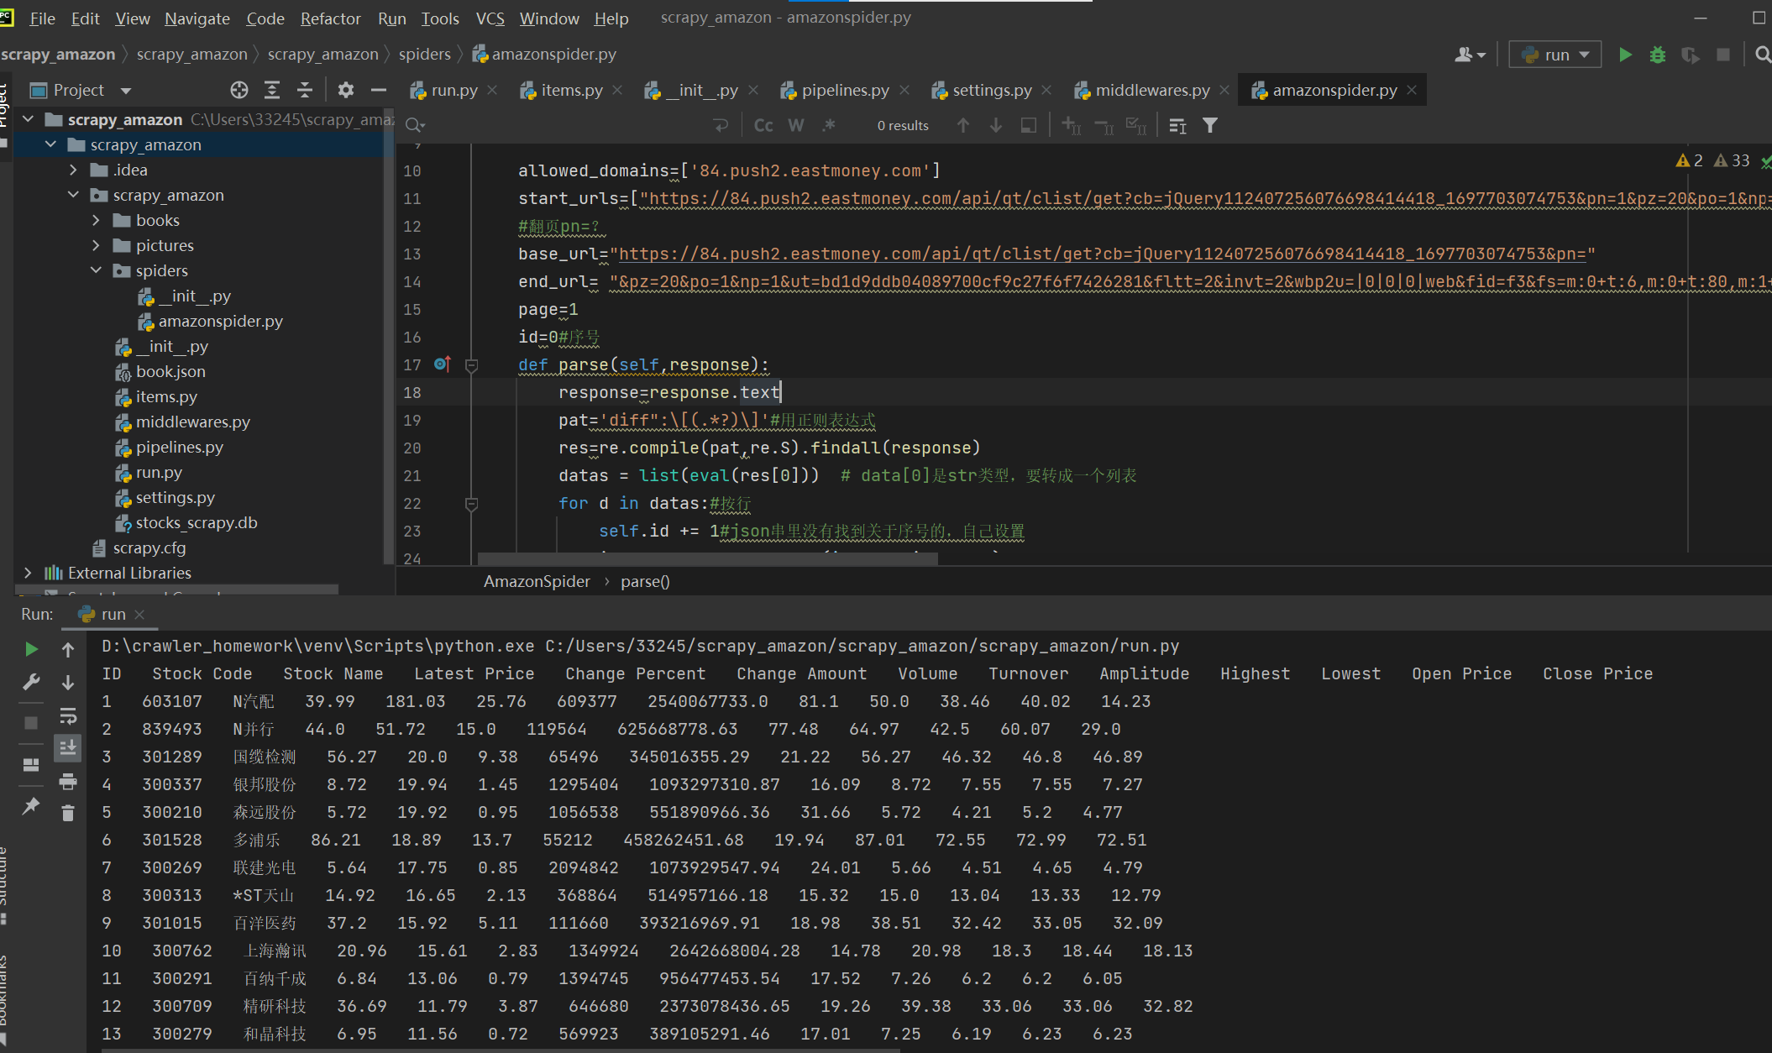Clear all console output trash icon
This screenshot has width=1772, height=1053.
tap(68, 813)
